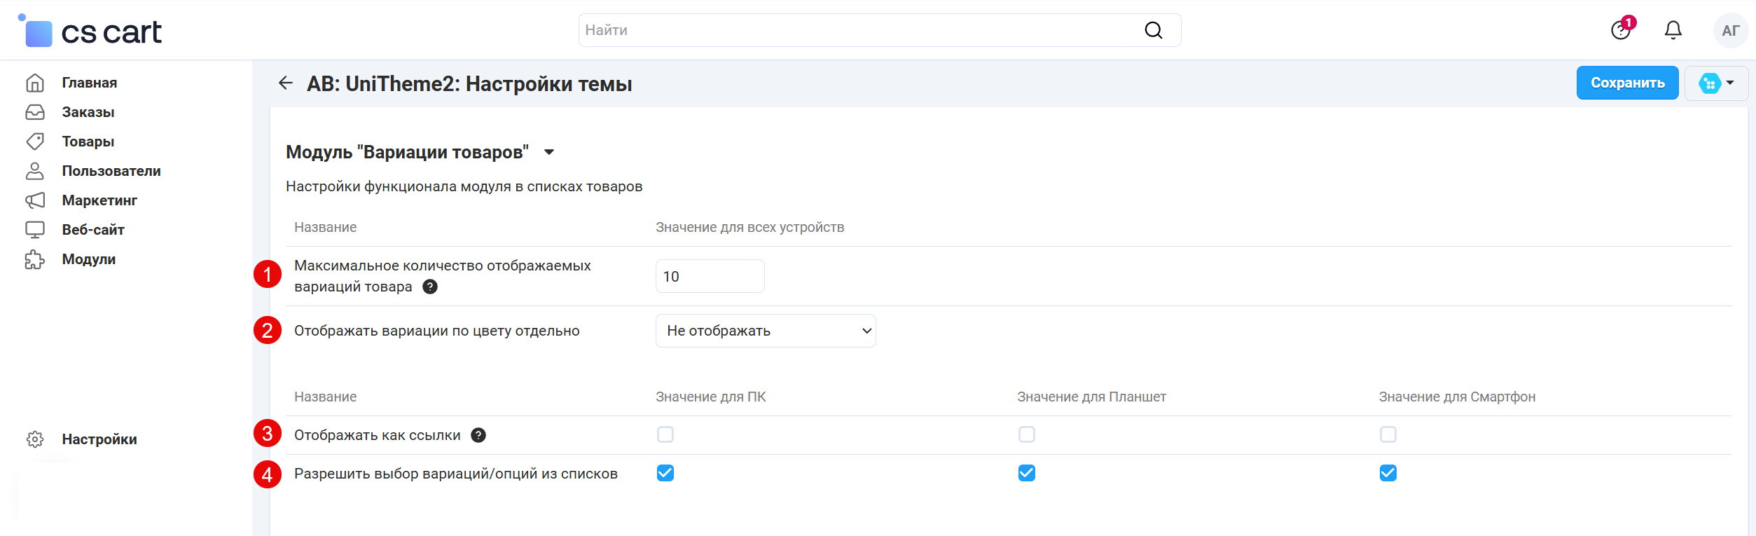Click the CS-Cart logo

[x=91, y=32]
